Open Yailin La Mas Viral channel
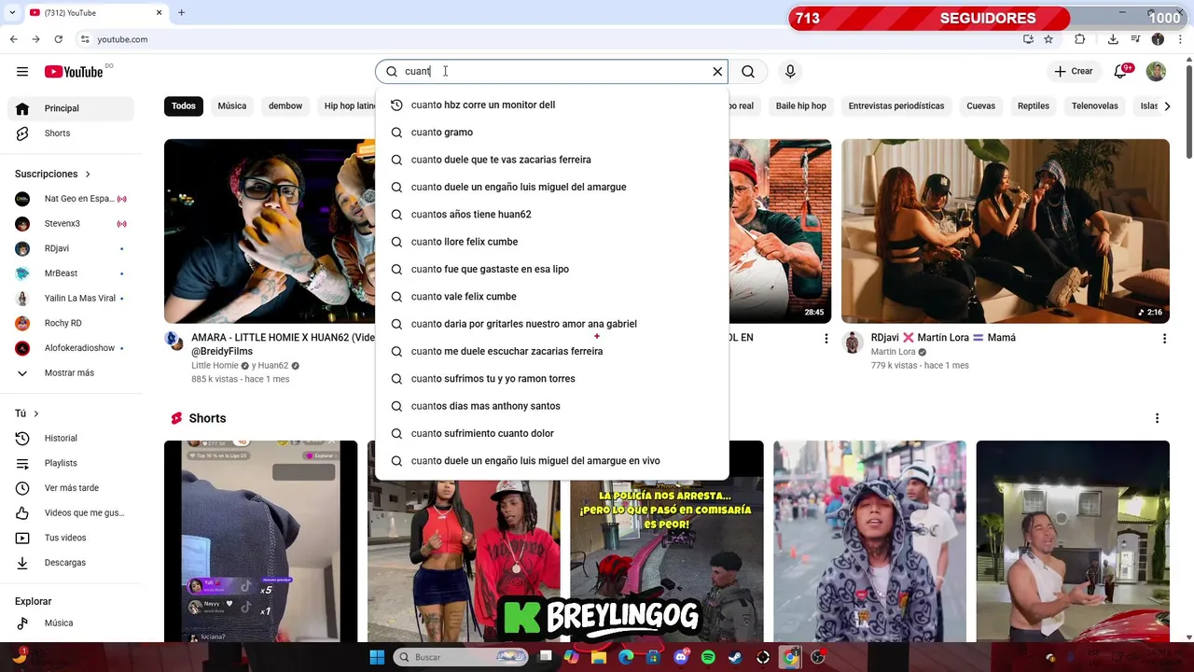Image resolution: width=1194 pixels, height=672 pixels. coord(71,299)
